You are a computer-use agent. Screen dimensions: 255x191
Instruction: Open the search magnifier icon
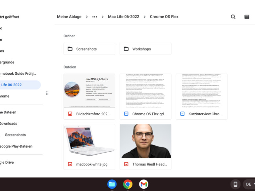click(x=233, y=17)
